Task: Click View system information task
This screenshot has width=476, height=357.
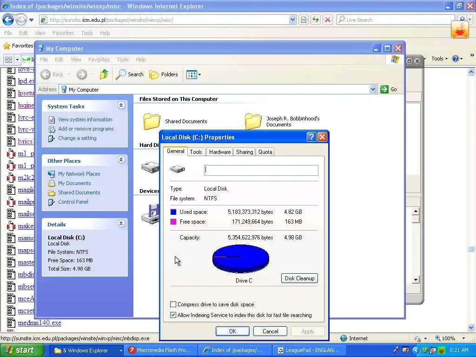Action: [85, 119]
